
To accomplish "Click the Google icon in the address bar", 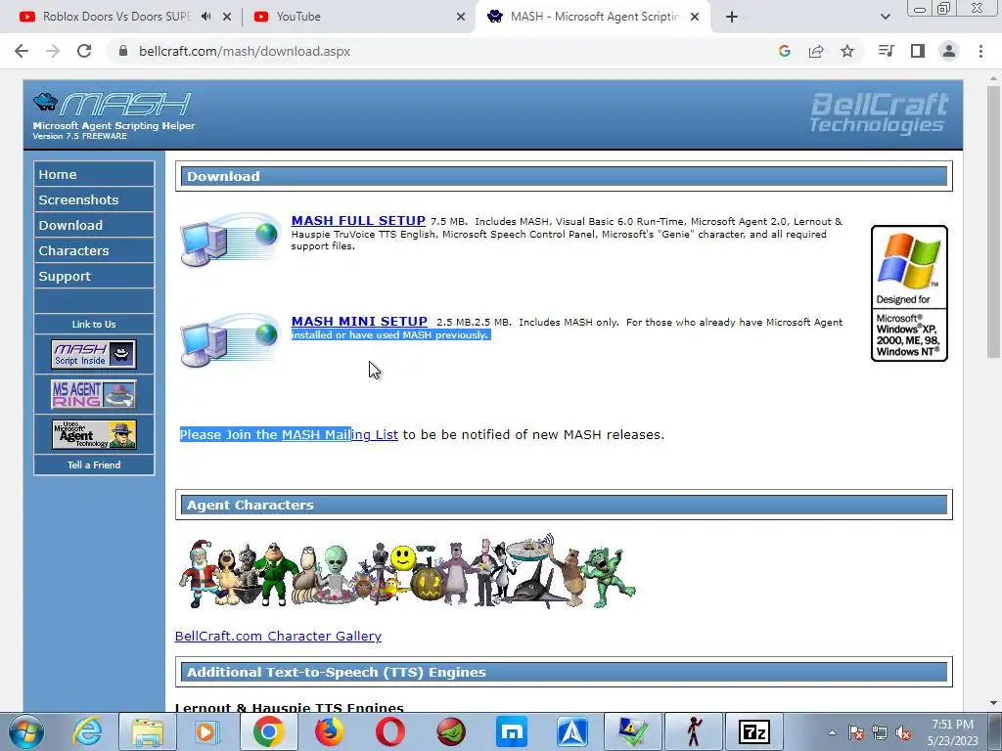I will tap(785, 51).
